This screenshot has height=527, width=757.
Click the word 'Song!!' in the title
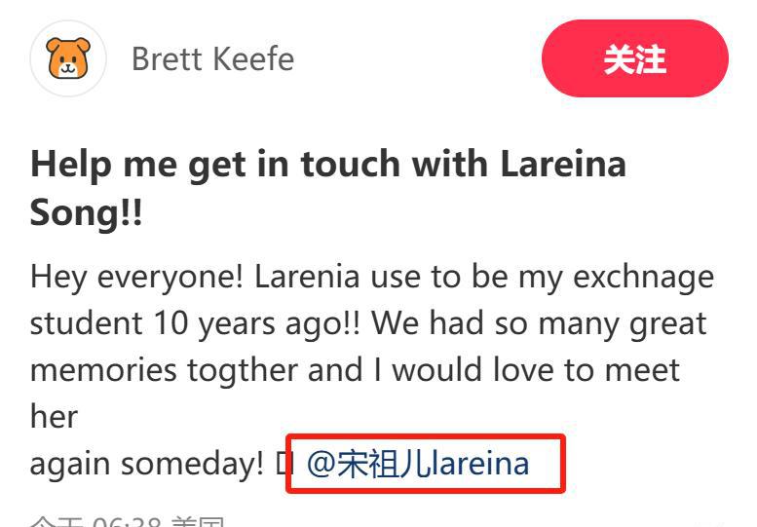86,212
